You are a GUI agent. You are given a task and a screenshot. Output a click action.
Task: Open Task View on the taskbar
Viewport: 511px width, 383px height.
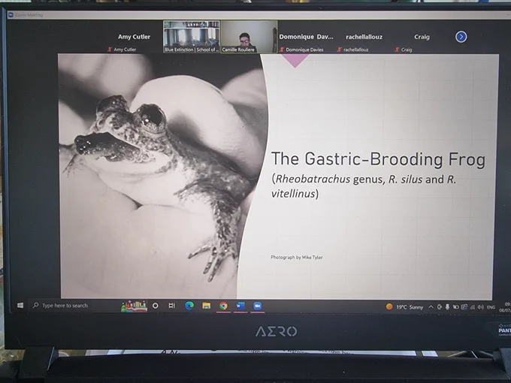pyautogui.click(x=172, y=306)
